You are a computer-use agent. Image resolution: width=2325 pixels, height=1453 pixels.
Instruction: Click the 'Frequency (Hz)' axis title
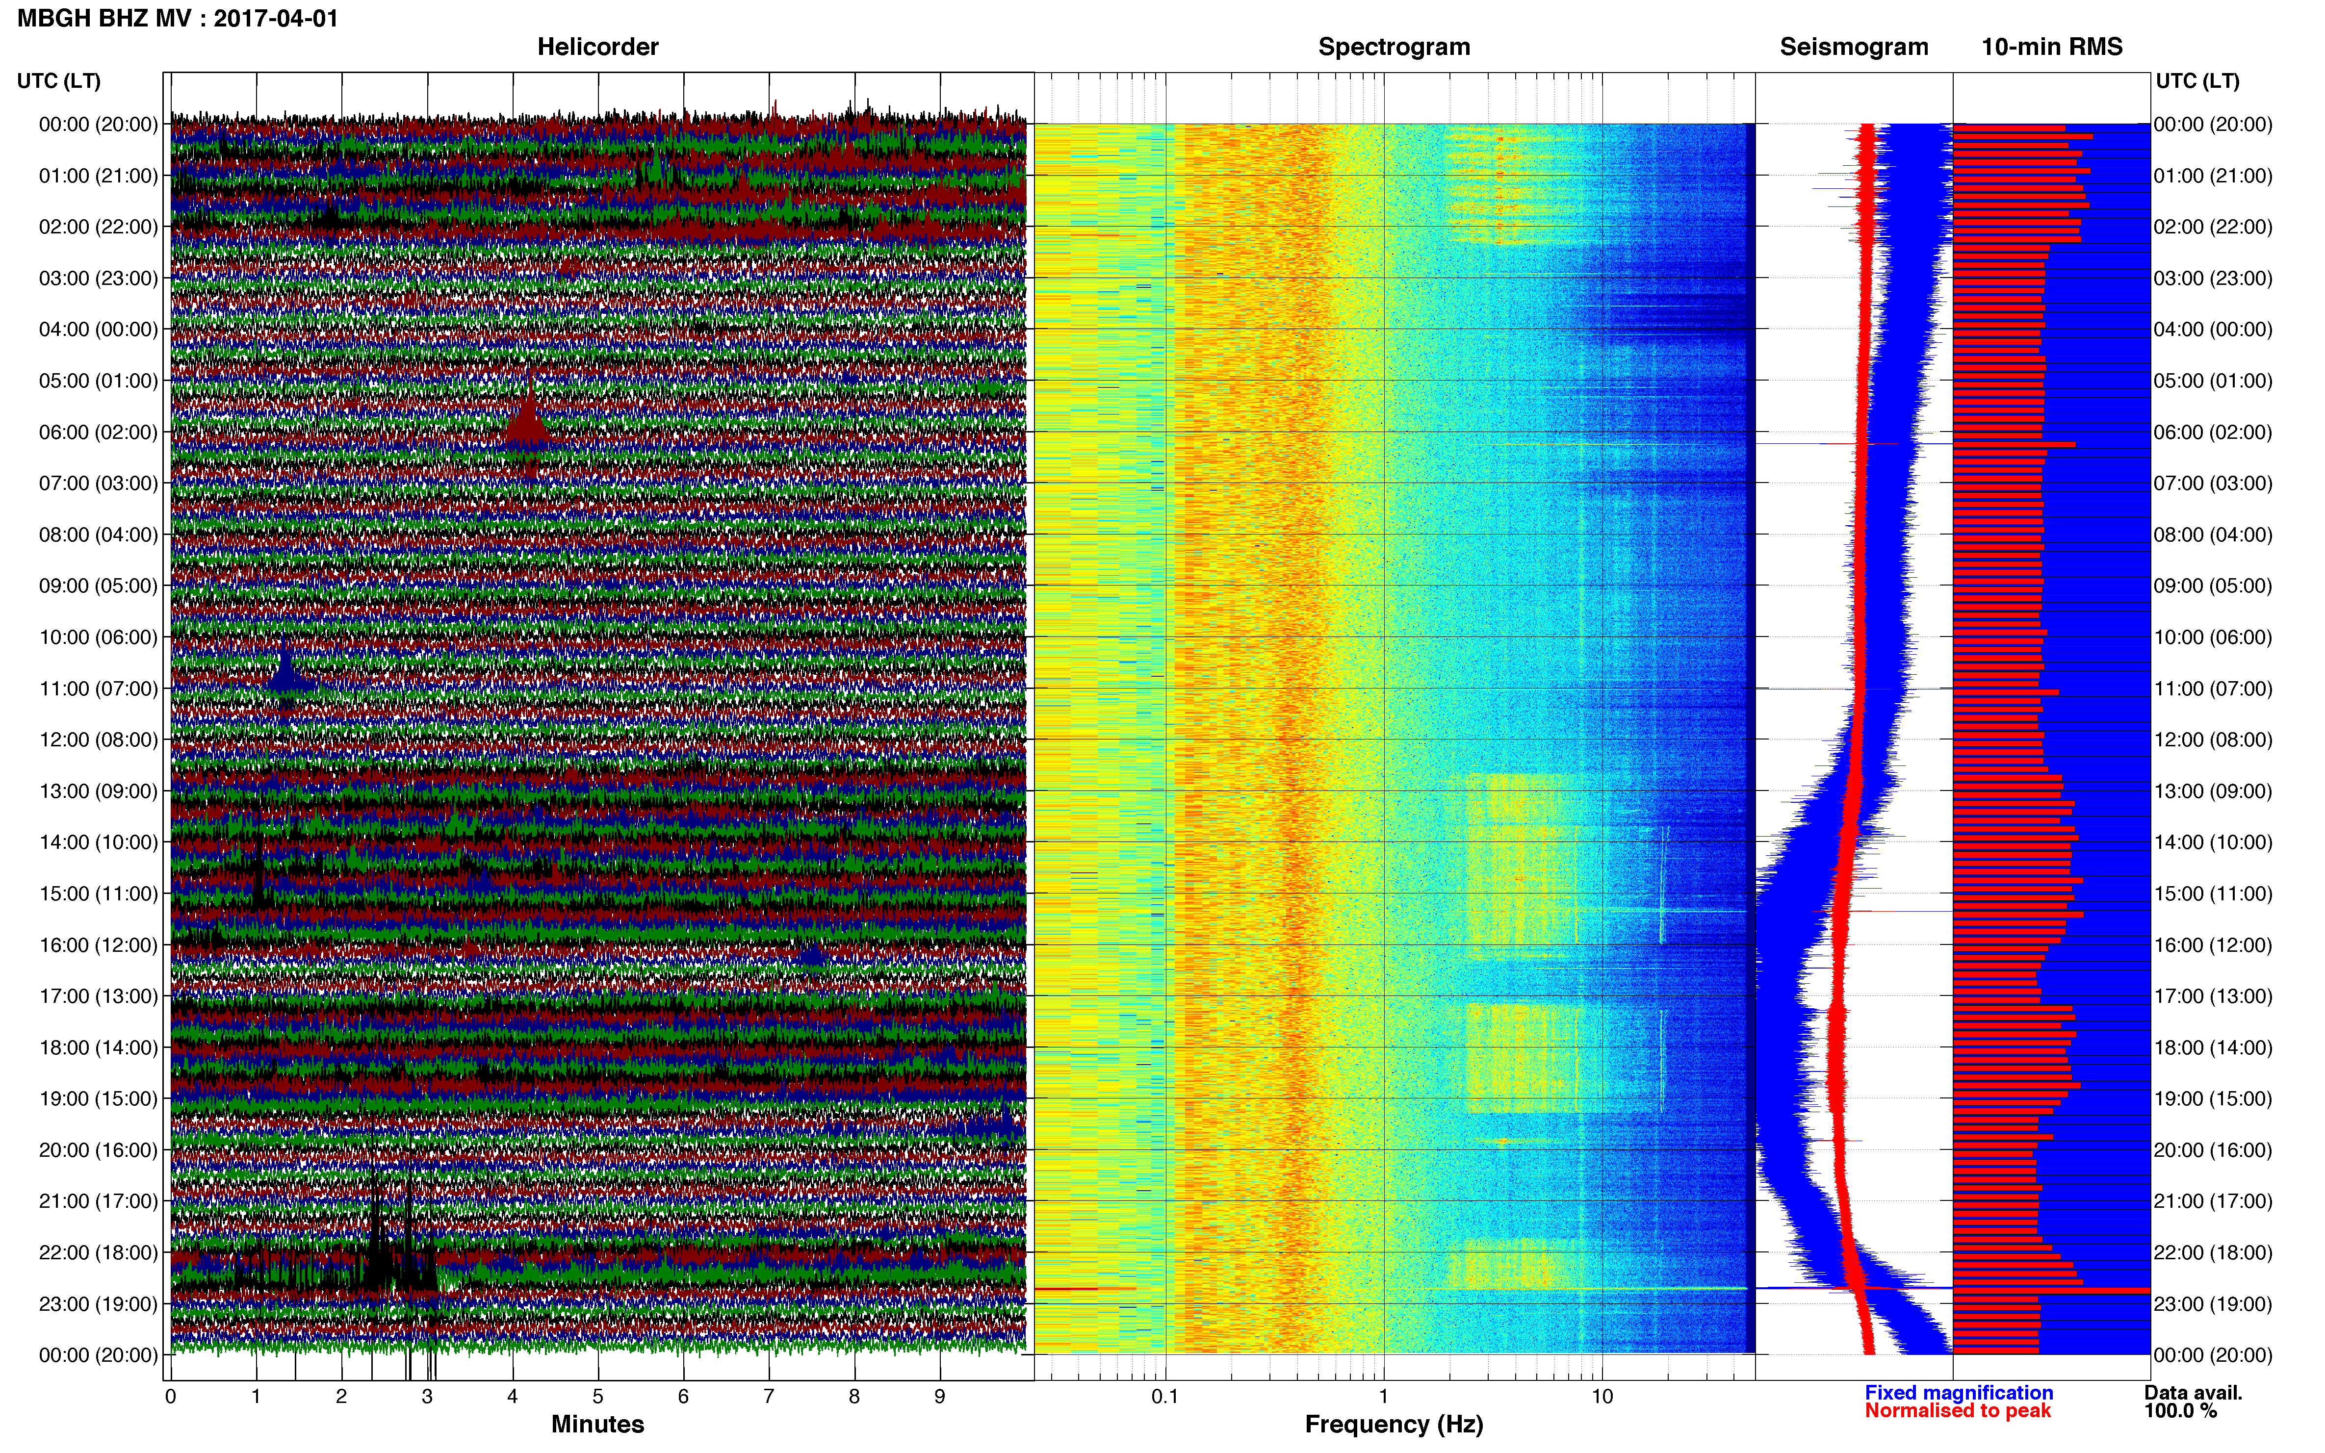(1394, 1424)
